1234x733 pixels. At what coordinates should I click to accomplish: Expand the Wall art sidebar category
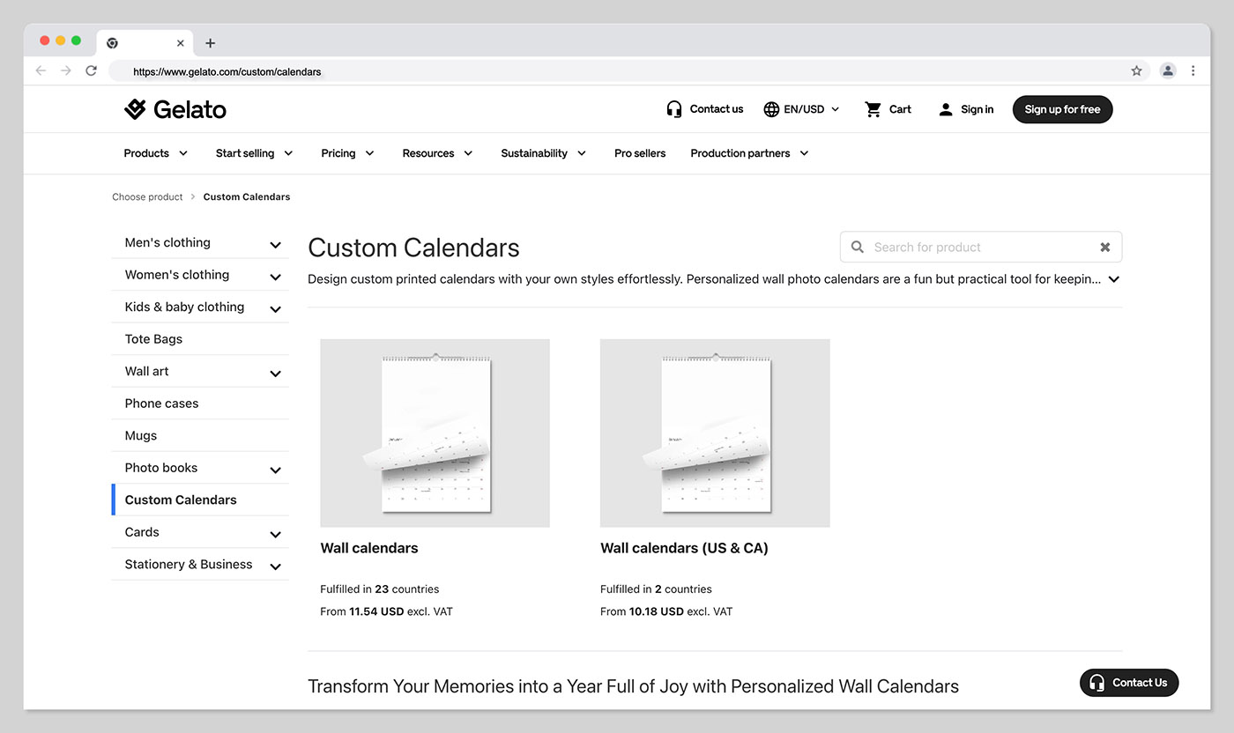(275, 373)
